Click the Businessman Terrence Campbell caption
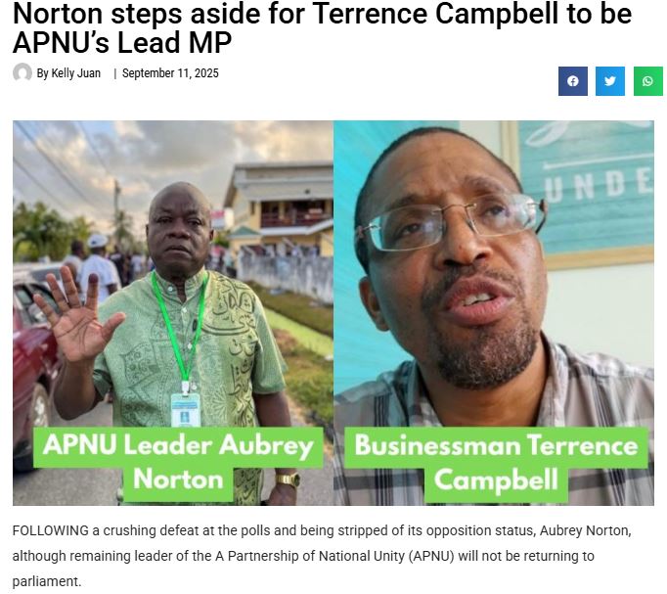Screen dimensions: 667x594 (x=496, y=463)
